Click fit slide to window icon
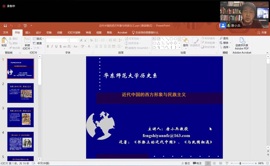Screen dimensions: 270x166 click(267, 163)
